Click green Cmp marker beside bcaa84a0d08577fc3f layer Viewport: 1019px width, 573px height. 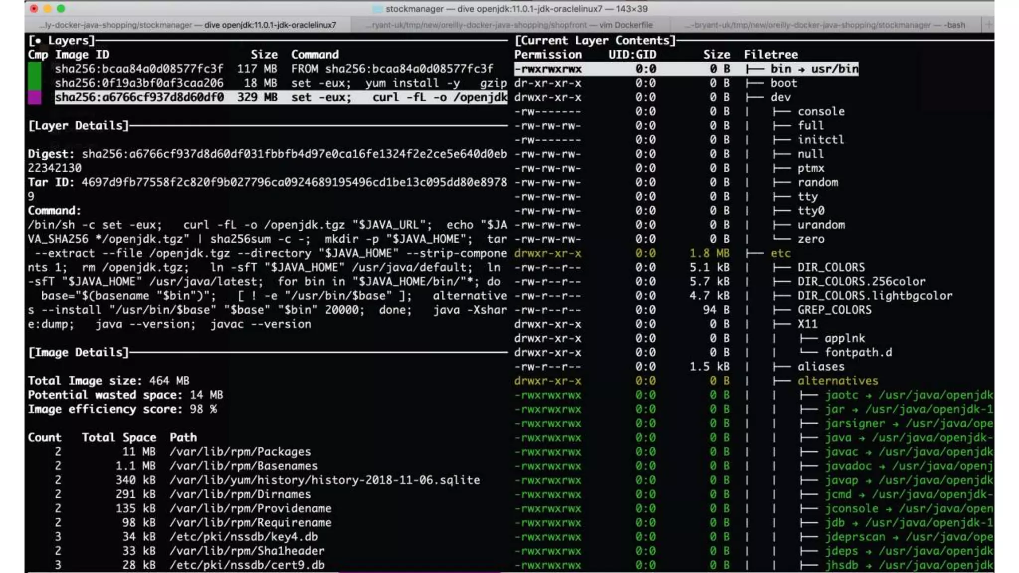tap(34, 69)
